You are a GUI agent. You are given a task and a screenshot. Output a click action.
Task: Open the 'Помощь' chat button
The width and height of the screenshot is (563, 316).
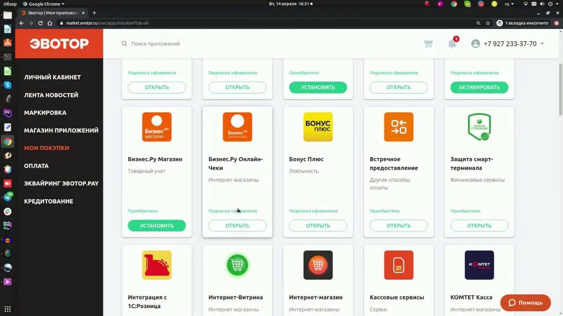(526, 303)
